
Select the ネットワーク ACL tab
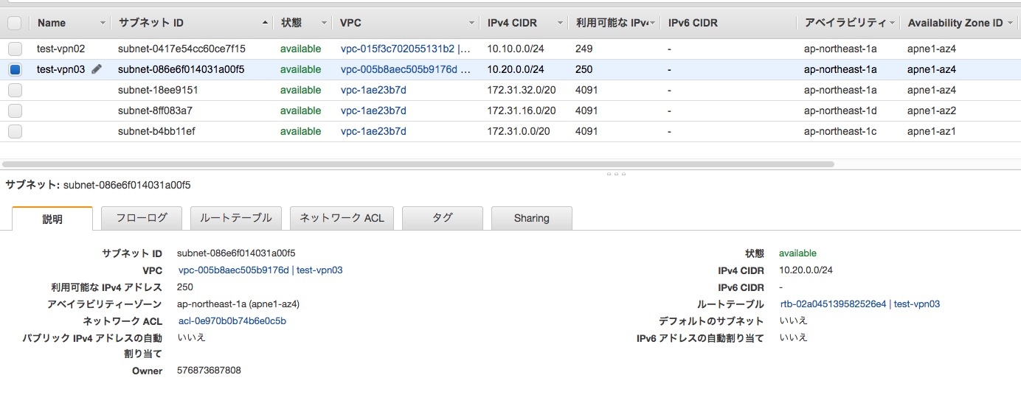point(342,218)
